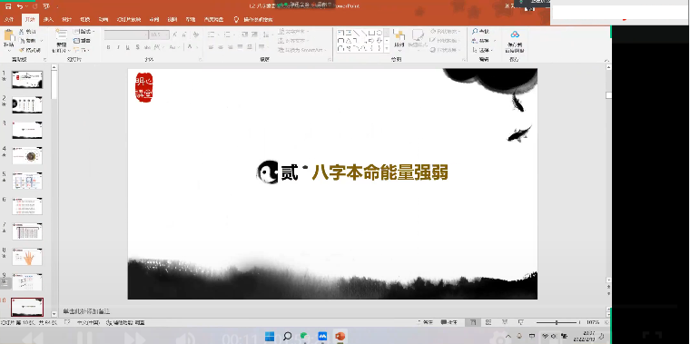
Task: Click Decrease List Level icon
Action: point(244,34)
